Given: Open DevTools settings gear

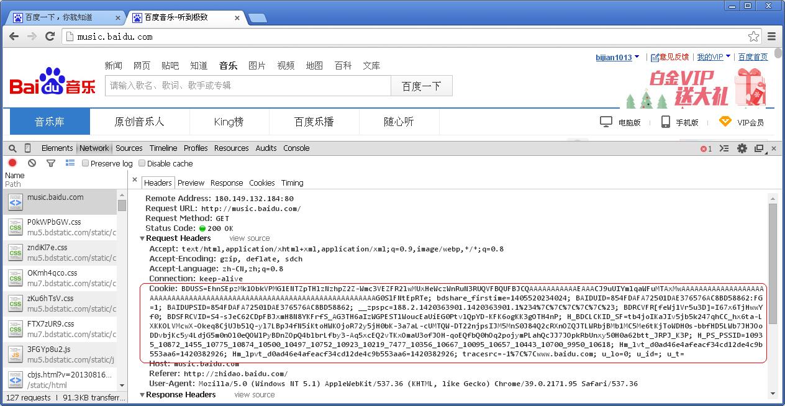Looking at the screenshot, I should tap(742, 148).
